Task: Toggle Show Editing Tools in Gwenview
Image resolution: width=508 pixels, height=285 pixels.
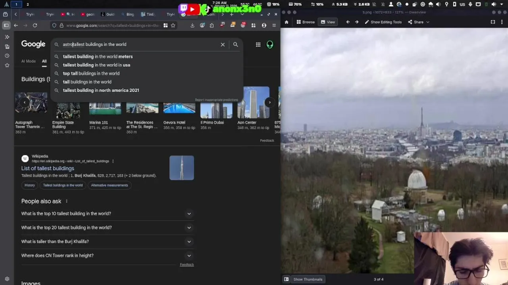Action: pyautogui.click(x=383, y=22)
